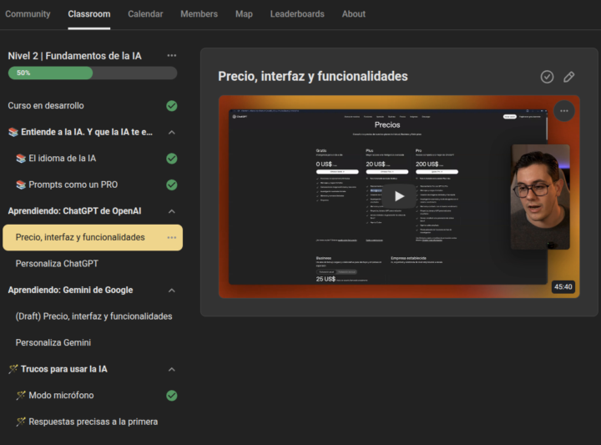Collapse the Entiende a la IA section
601x445 pixels.
172,132
